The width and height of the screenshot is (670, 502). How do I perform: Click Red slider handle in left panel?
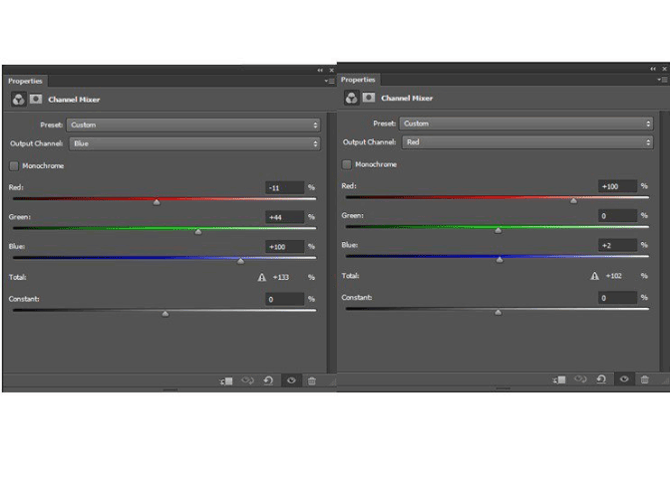pos(157,202)
